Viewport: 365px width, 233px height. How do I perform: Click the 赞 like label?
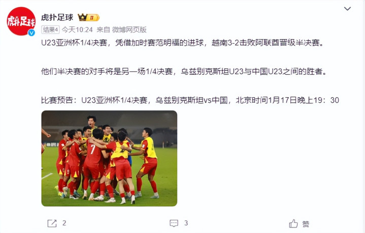(306, 224)
